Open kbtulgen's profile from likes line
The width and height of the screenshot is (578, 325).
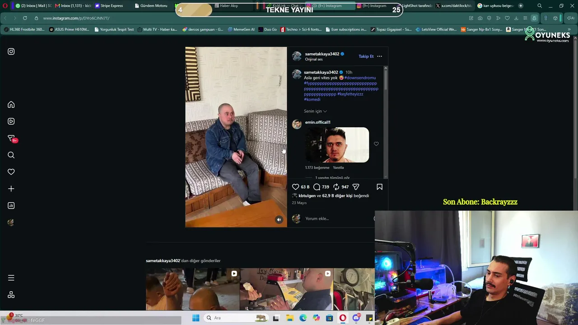pyautogui.click(x=307, y=196)
